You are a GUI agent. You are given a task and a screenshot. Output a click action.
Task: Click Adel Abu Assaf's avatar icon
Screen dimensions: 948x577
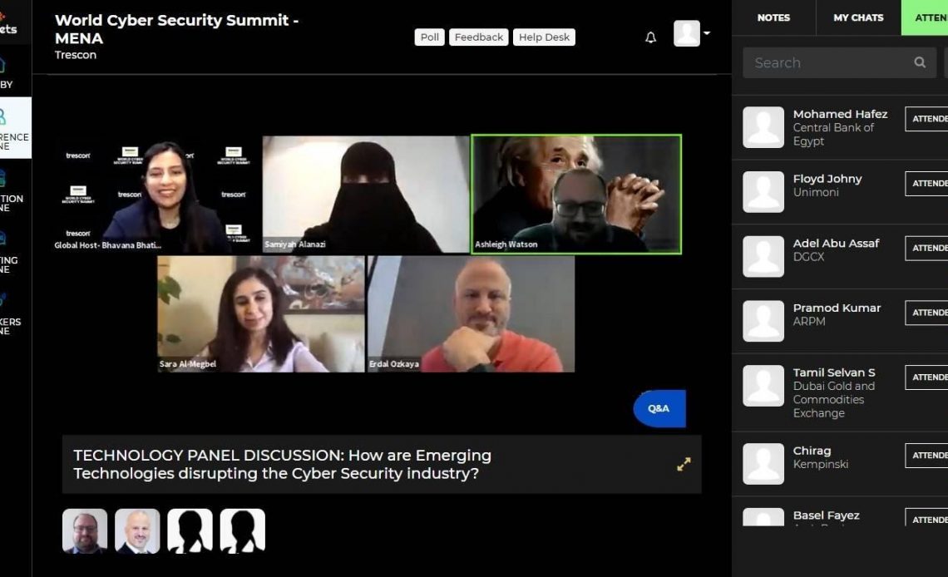pyautogui.click(x=763, y=257)
